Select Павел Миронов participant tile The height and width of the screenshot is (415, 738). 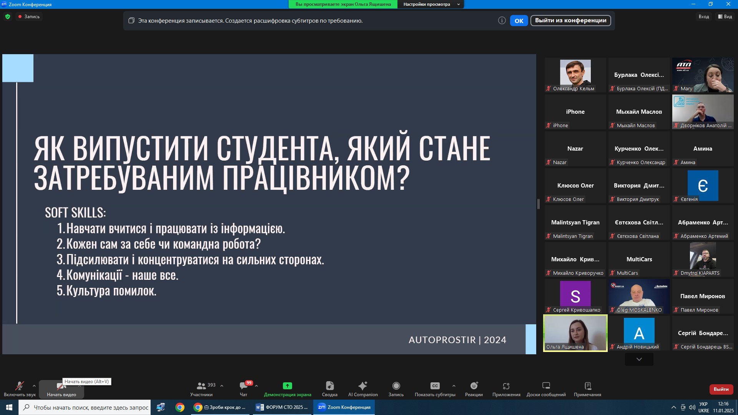tap(703, 296)
